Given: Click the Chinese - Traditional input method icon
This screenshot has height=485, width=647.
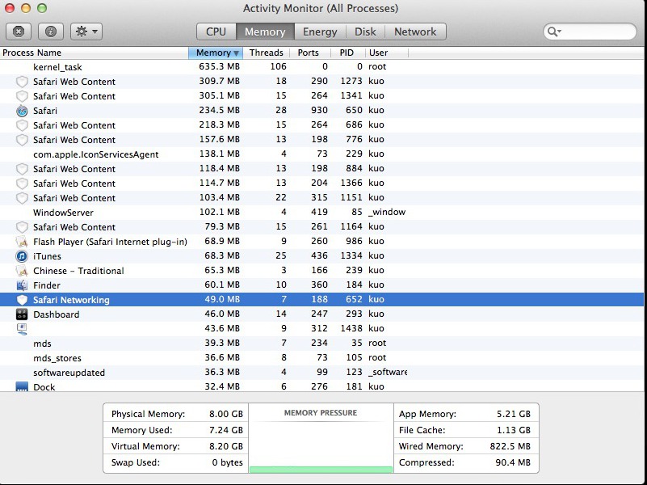Looking at the screenshot, I should pos(22,271).
